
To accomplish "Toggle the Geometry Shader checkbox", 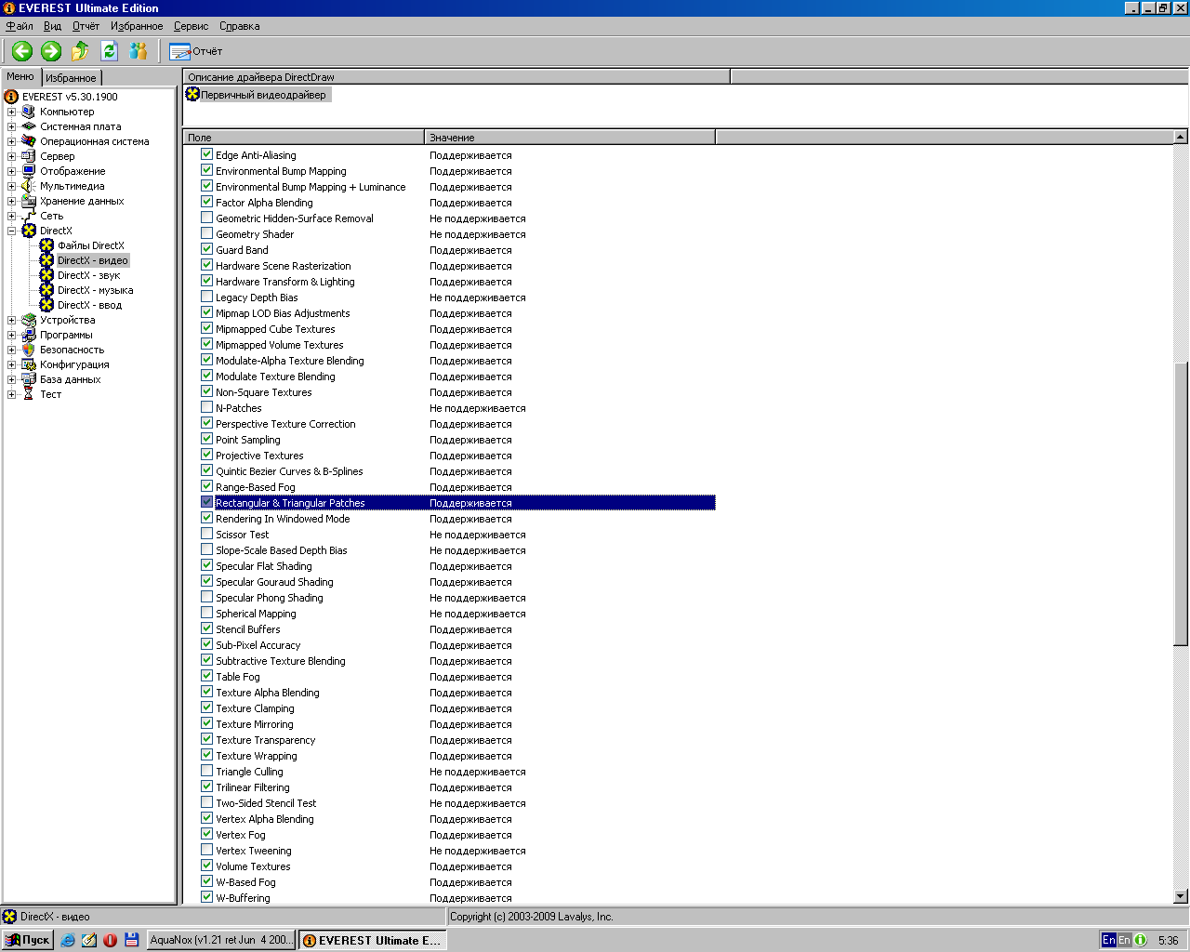I will 207,233.
